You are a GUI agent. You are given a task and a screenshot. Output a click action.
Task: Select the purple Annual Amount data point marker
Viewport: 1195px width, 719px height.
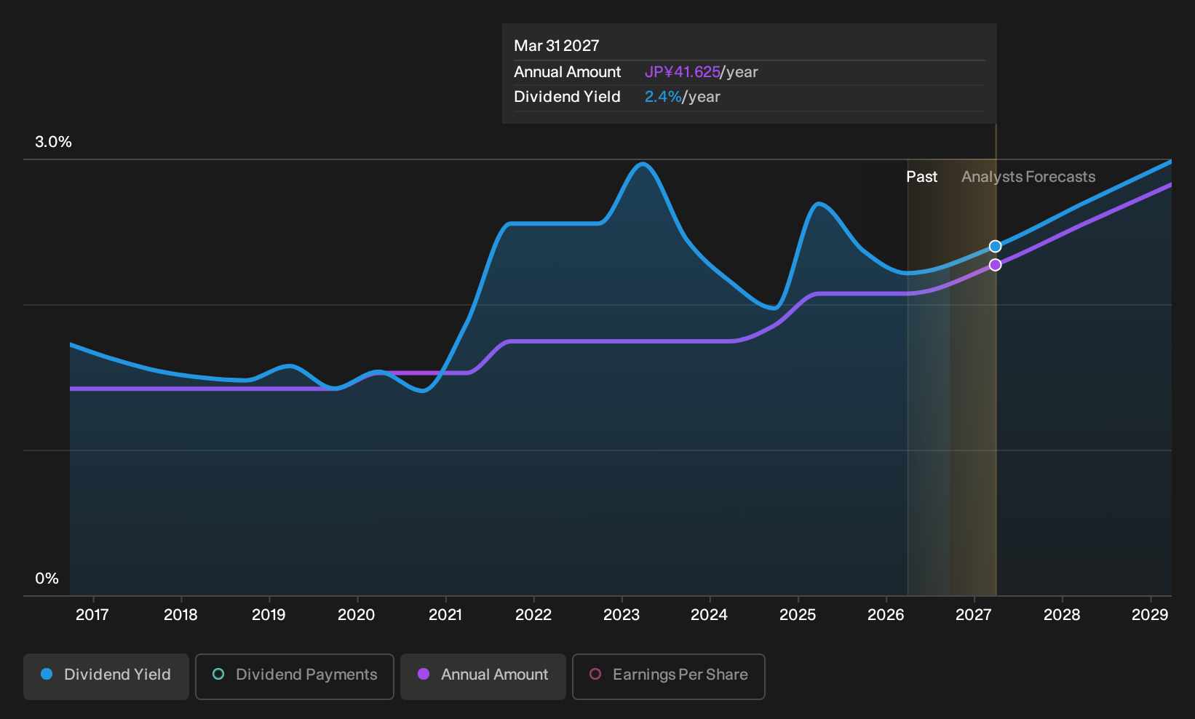[995, 265]
